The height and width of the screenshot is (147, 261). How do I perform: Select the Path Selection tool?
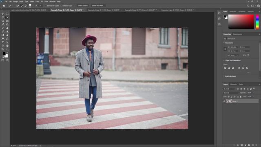coord(7,42)
